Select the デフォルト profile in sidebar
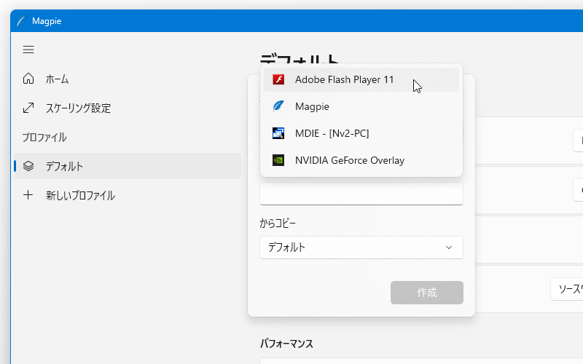583x364 pixels. point(128,166)
